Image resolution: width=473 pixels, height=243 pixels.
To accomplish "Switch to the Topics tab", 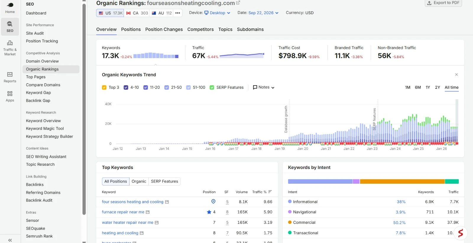I will (225, 29).
